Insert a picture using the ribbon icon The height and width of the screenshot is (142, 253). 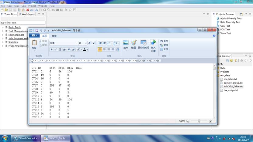tap(126, 43)
